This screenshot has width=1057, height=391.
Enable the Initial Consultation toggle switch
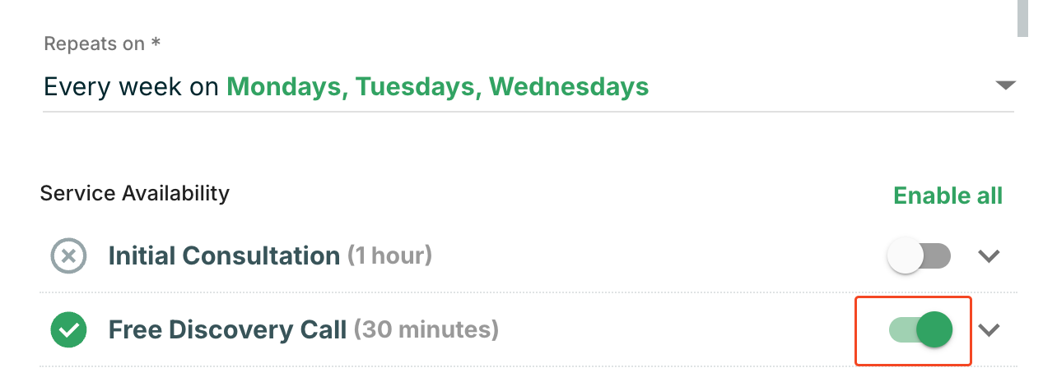tap(919, 255)
